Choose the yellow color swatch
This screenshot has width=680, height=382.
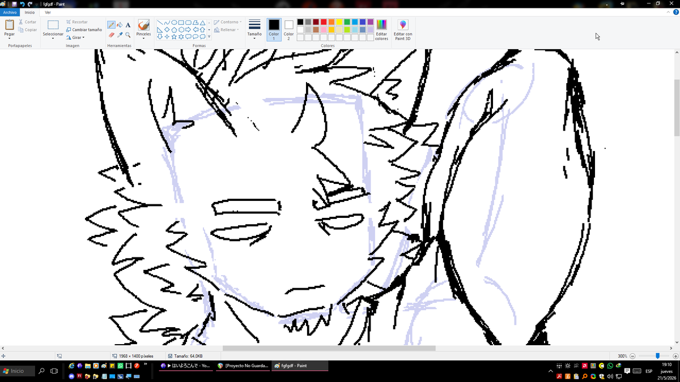tap(339, 22)
